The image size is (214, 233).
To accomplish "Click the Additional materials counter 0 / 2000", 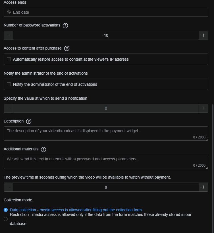I will click(199, 165).
